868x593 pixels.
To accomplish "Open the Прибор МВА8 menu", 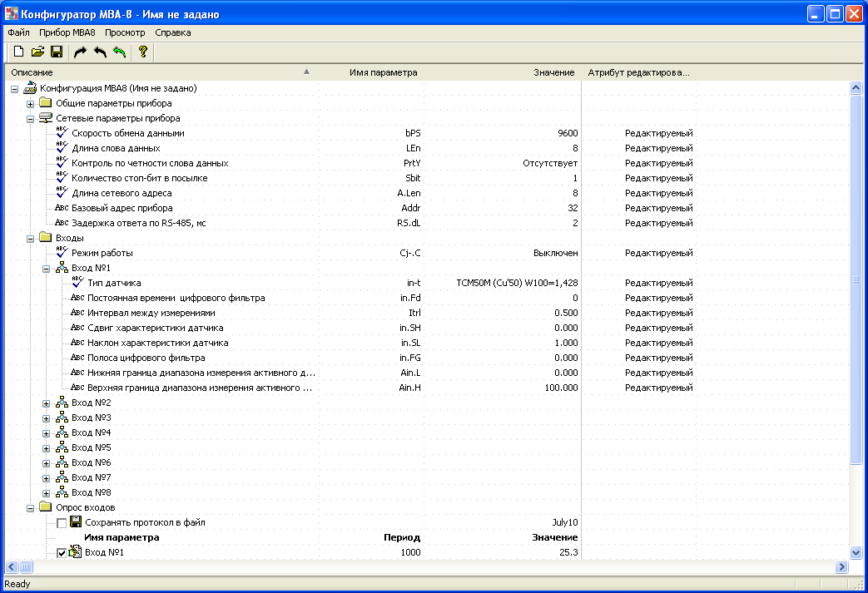I will coord(67,32).
